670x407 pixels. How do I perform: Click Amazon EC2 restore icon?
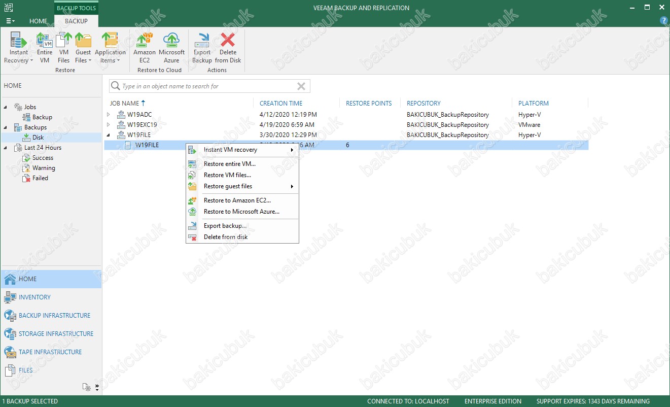[145, 40]
